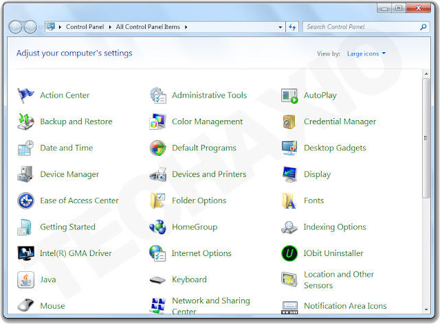Image resolution: width=440 pixels, height=324 pixels.
Task: Open the Credential Manager text link
Action: 340,121
